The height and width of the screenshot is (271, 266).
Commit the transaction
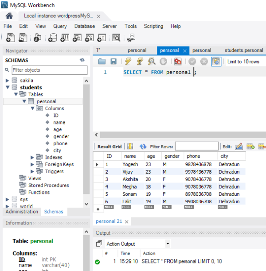pos(192,62)
